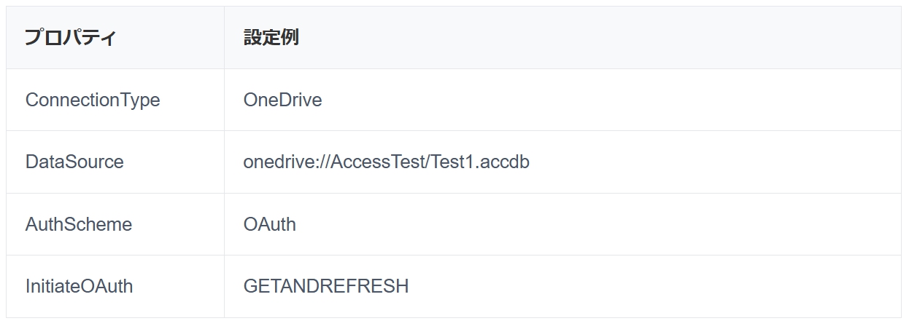Viewport: 909px width, 321px height.
Task: Select the InitiateOAuth property name
Action: pyautogui.click(x=79, y=286)
